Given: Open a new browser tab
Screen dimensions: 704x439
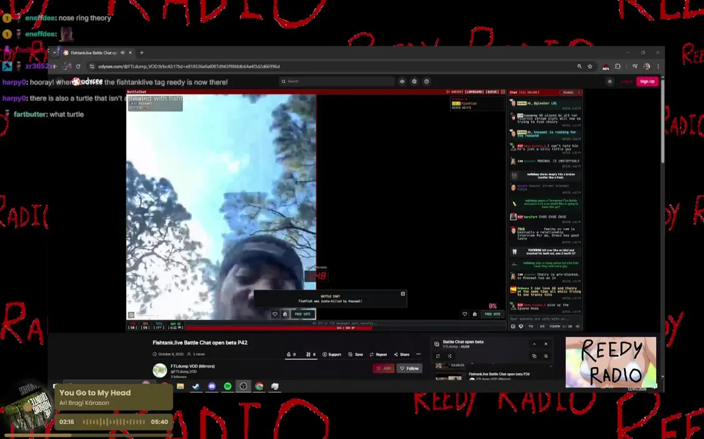Looking at the screenshot, I should [142, 52].
